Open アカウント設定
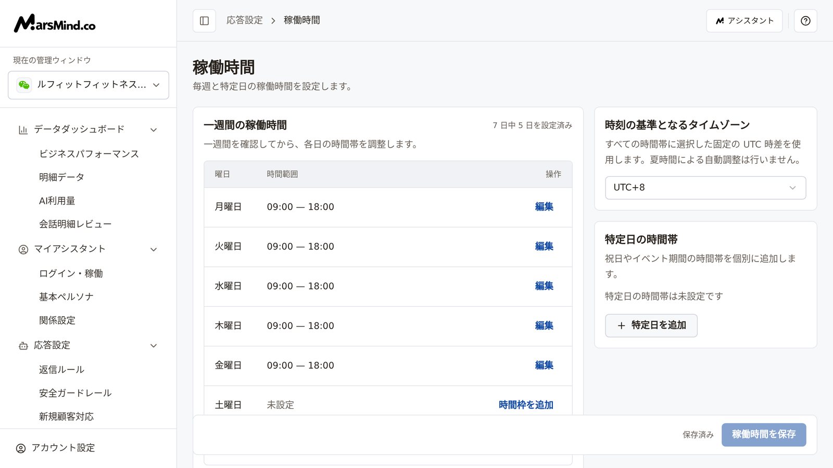This screenshot has width=833, height=468. (x=63, y=448)
